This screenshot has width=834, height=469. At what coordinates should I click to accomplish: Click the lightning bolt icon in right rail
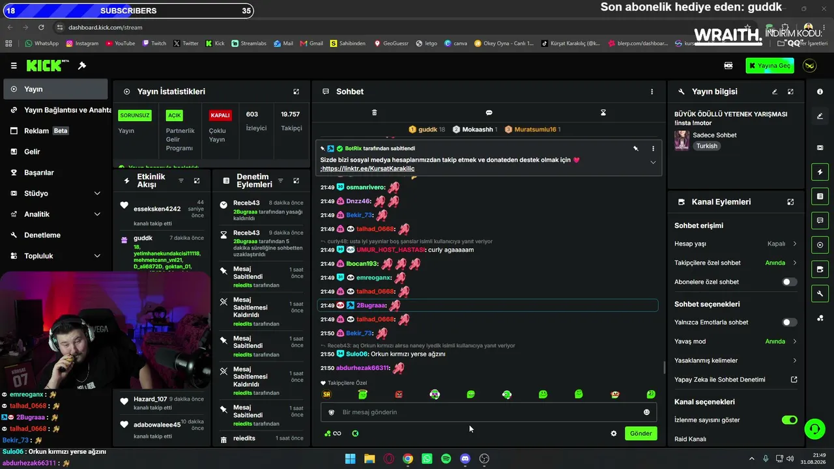820,173
